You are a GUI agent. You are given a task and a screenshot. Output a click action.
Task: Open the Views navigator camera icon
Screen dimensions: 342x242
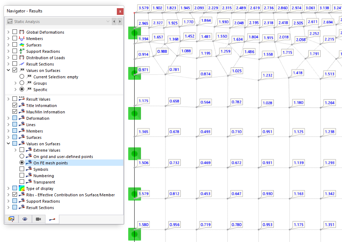38,219
